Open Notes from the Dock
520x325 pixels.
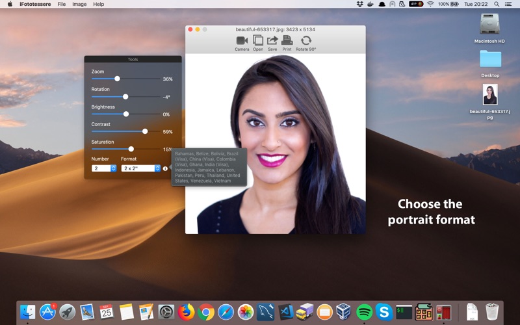(126, 312)
